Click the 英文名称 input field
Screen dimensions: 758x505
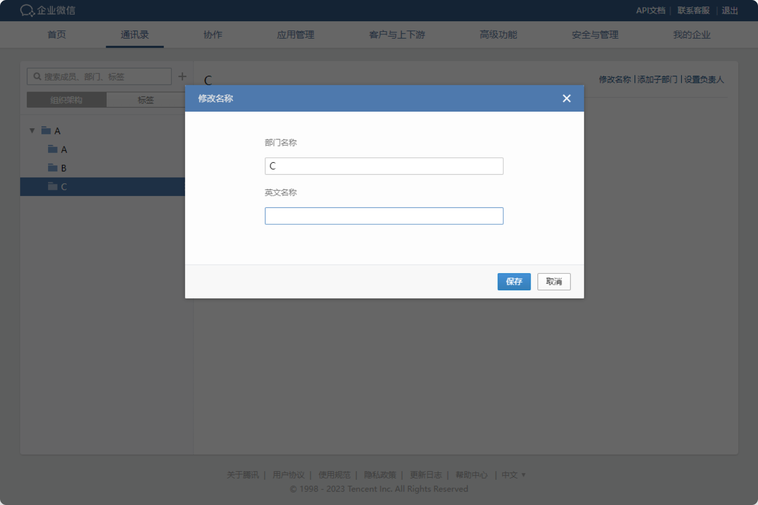pyautogui.click(x=384, y=216)
